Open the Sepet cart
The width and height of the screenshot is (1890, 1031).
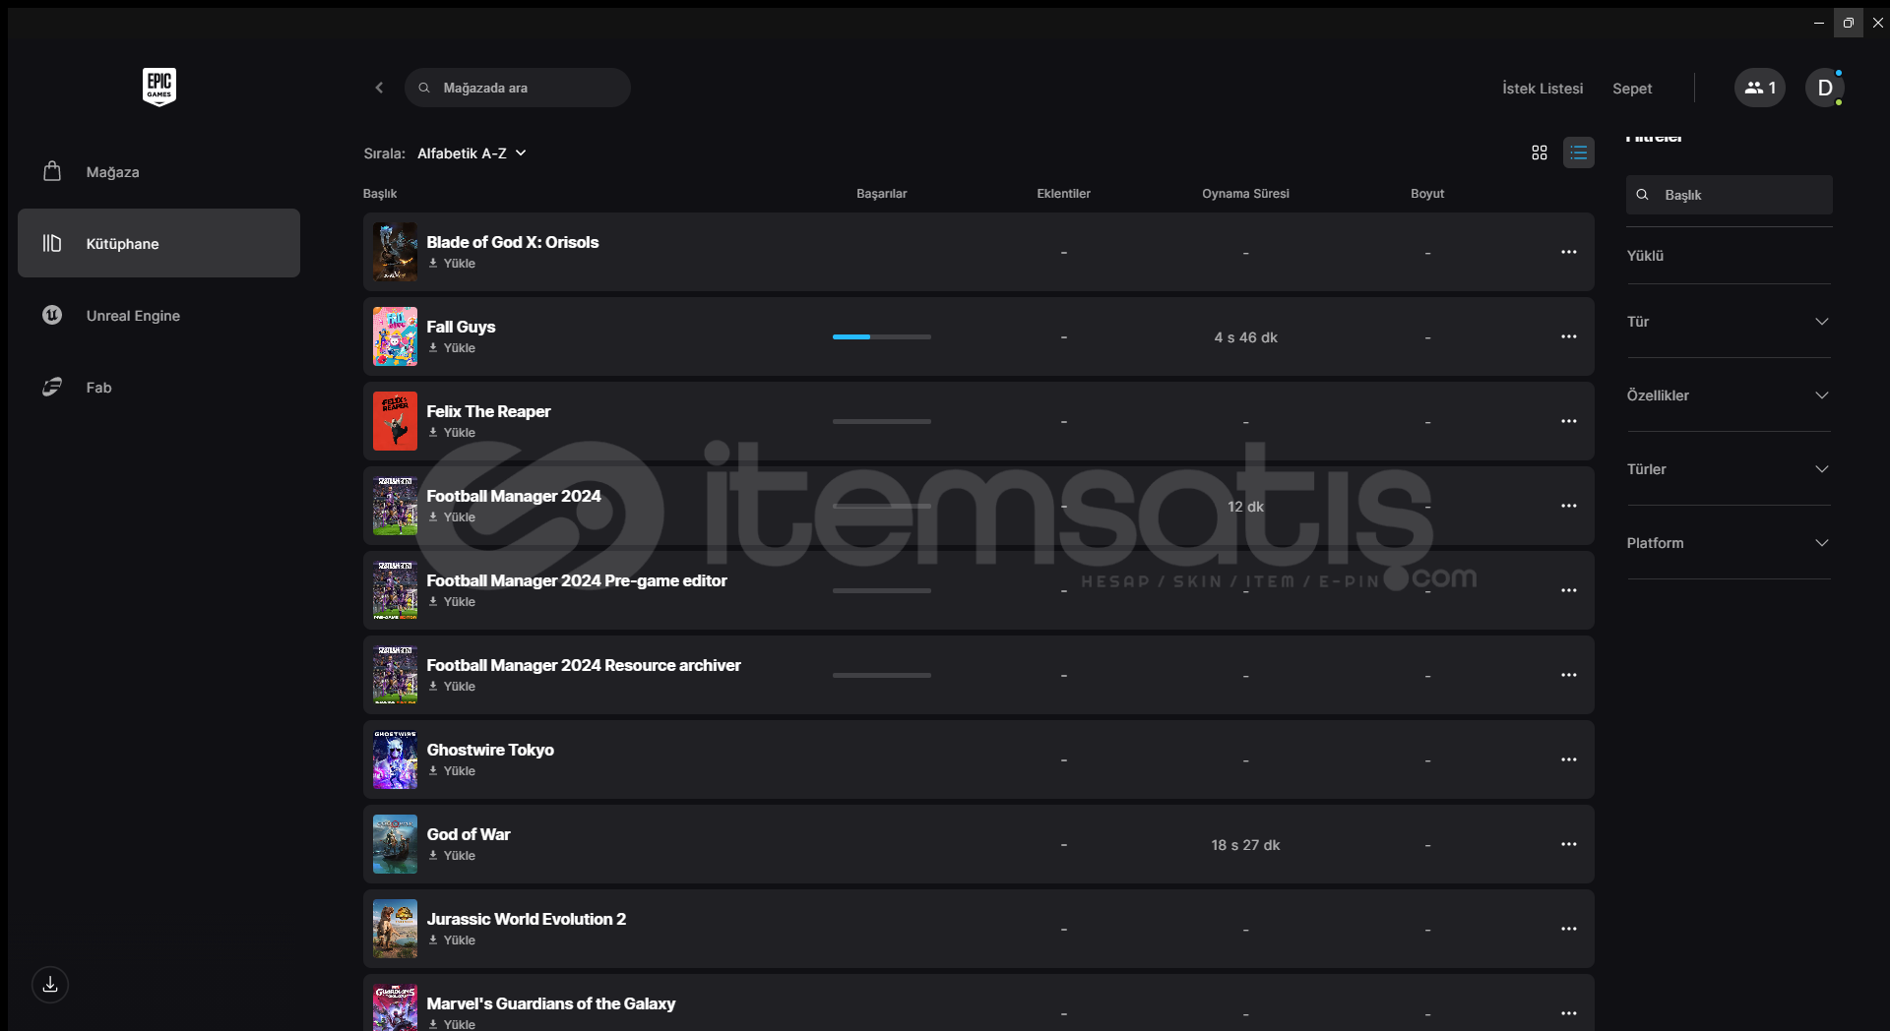tap(1632, 89)
